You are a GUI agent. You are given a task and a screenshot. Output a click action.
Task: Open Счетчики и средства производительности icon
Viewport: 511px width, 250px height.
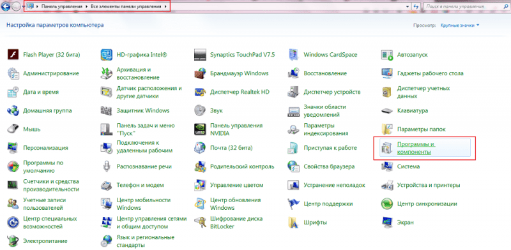(x=12, y=185)
